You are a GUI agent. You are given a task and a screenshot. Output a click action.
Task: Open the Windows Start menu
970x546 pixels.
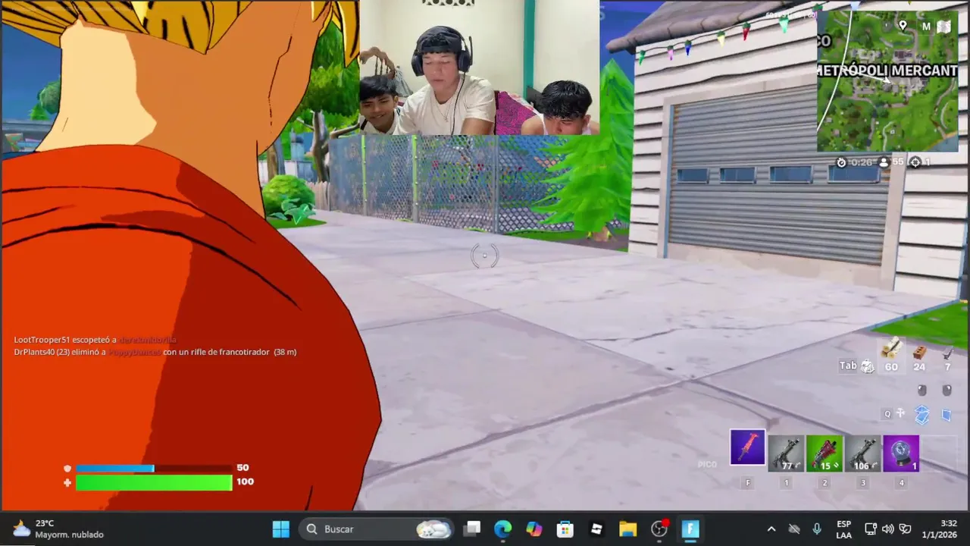pyautogui.click(x=280, y=529)
